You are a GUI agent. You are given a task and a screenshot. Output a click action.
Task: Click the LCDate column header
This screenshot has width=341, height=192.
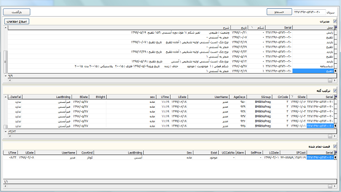click(x=271, y=153)
